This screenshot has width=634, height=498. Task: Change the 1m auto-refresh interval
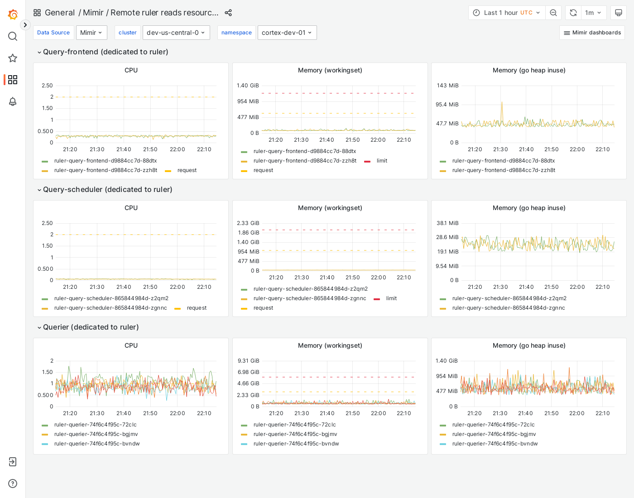tap(594, 13)
